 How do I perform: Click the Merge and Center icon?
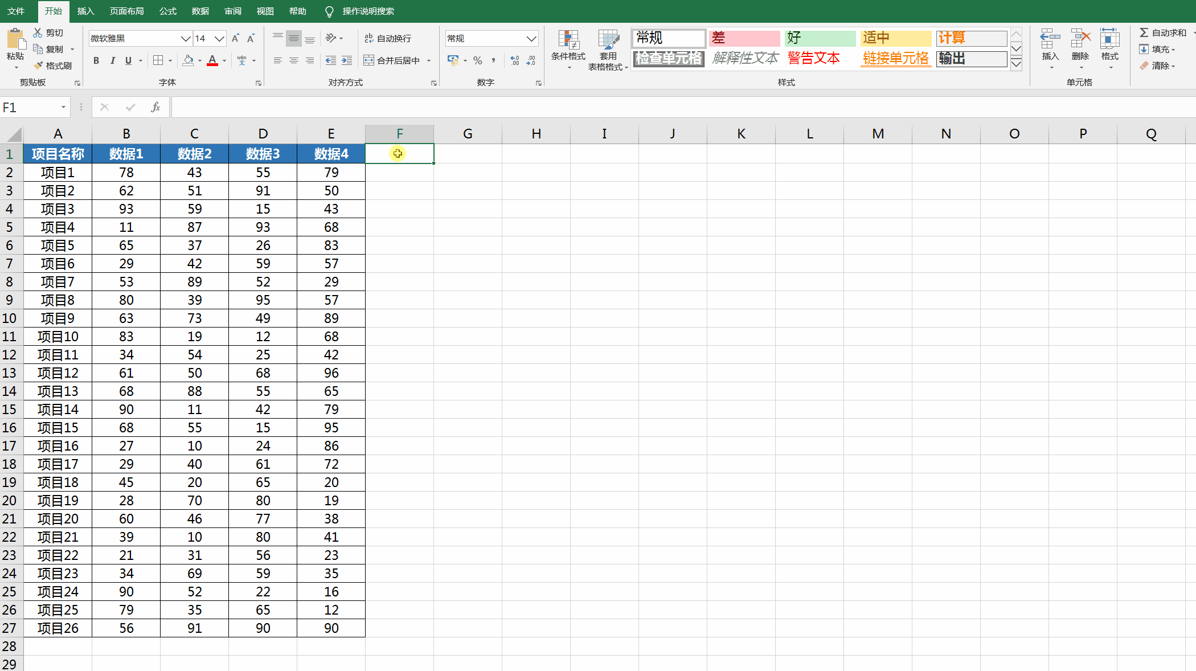[x=369, y=60]
